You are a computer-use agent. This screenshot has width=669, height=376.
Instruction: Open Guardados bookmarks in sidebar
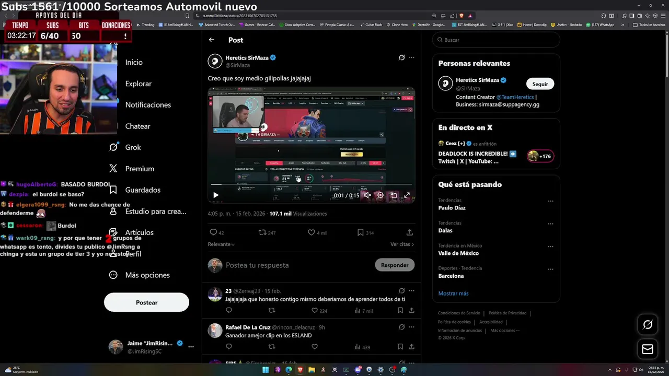[134, 190]
